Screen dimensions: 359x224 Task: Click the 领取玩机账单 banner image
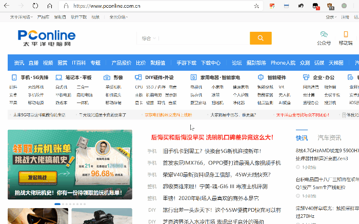(70, 165)
